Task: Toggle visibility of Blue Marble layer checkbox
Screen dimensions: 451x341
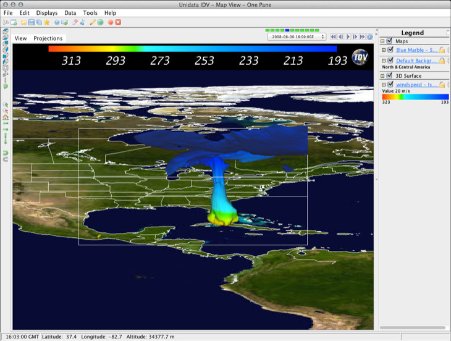Action: point(390,50)
